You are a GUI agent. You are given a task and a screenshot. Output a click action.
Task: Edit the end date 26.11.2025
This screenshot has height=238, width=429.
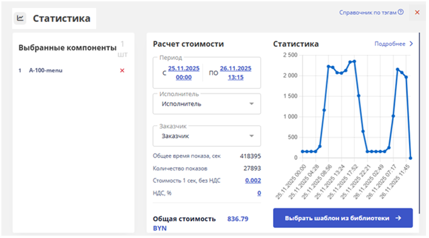(x=235, y=69)
